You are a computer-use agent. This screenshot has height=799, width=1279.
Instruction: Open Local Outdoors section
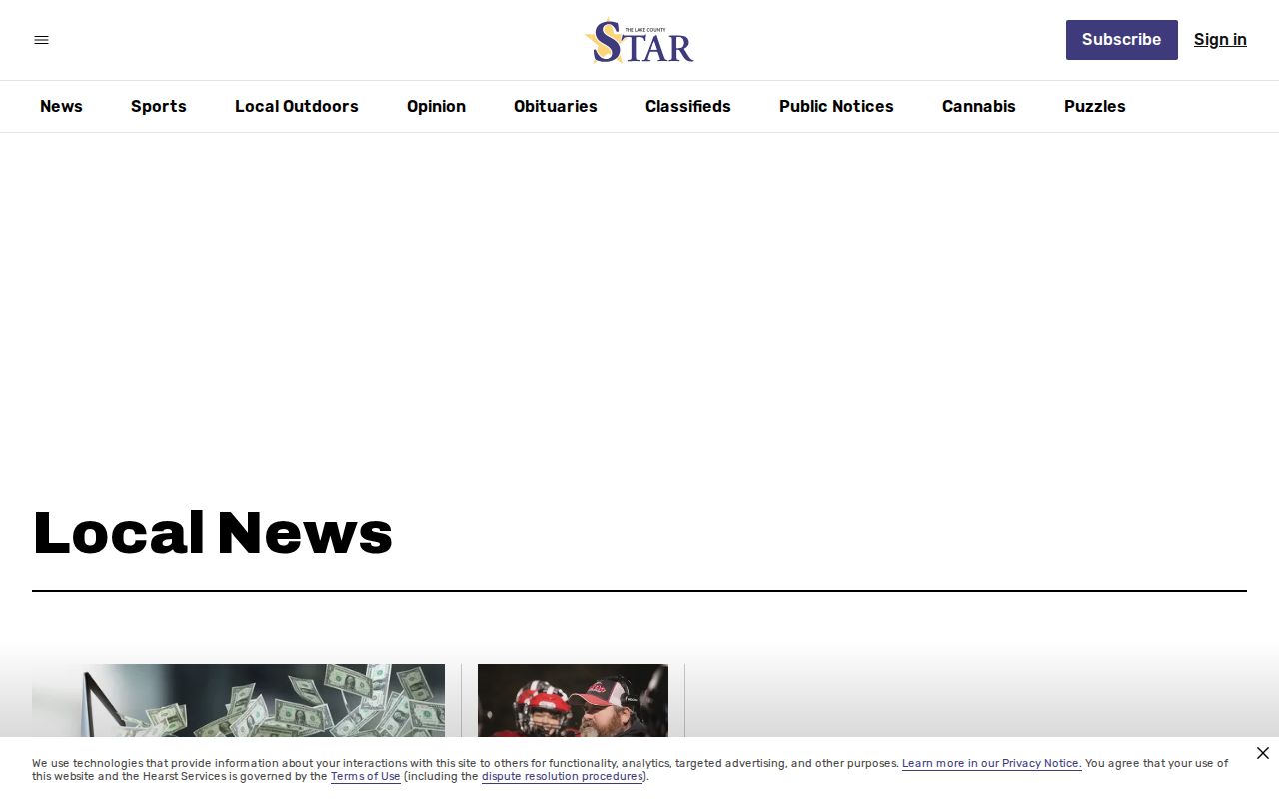coord(297,106)
